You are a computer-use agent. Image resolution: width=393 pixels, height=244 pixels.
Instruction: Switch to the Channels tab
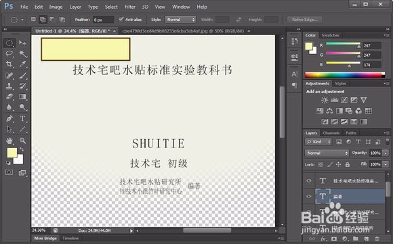(x=331, y=133)
